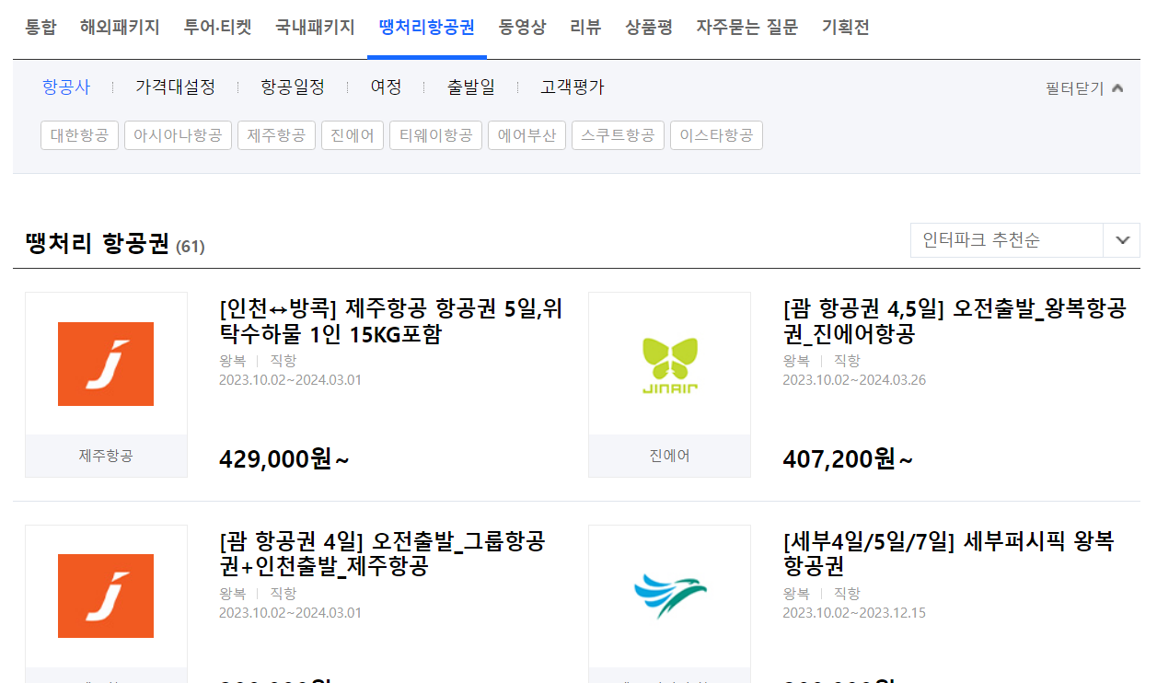Click the Jeju Air logo on Guam group ticket
This screenshot has height=683, width=1157.
pos(106,596)
